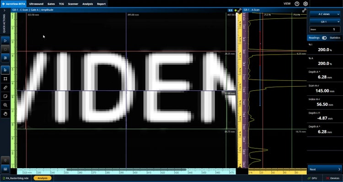This screenshot has height=182, width=343.
Task: Click the 18.75 mm cursor label in A-Scan
Action: pyautogui.click(x=301, y=132)
